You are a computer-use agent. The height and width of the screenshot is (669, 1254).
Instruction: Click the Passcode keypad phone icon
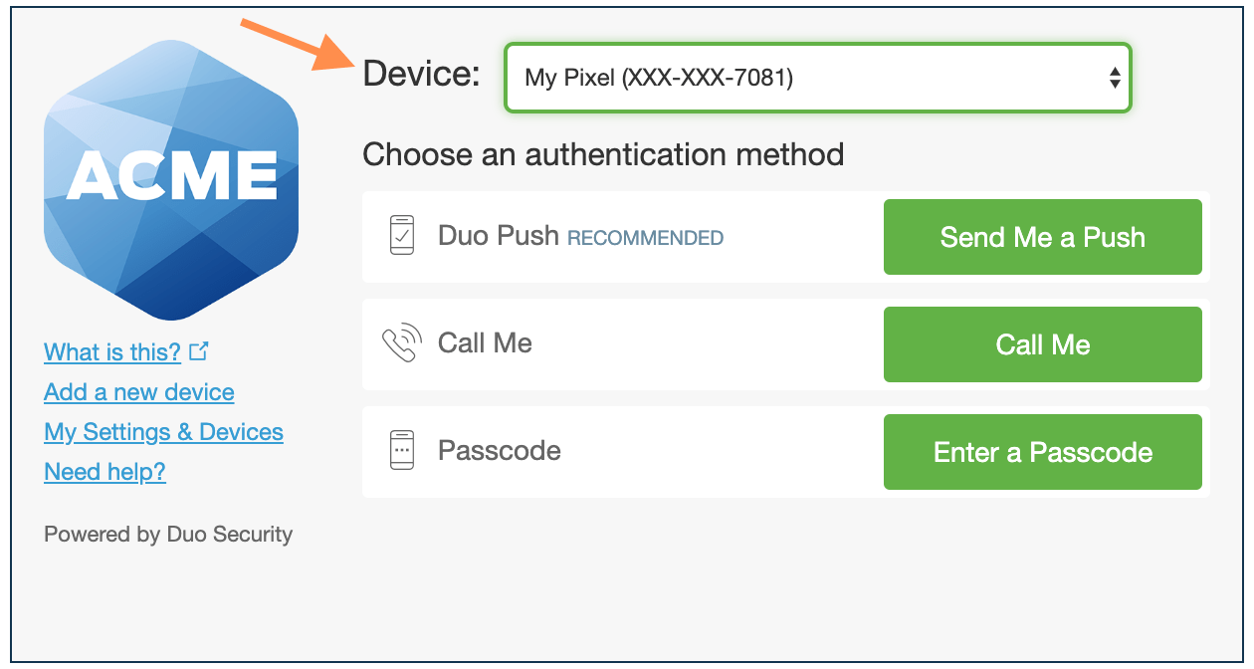[404, 451]
